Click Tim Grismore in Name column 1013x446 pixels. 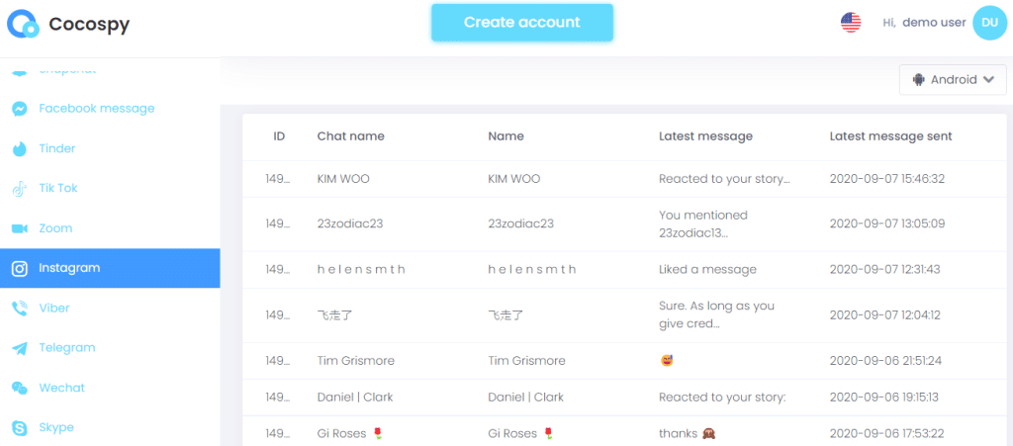coord(526,361)
